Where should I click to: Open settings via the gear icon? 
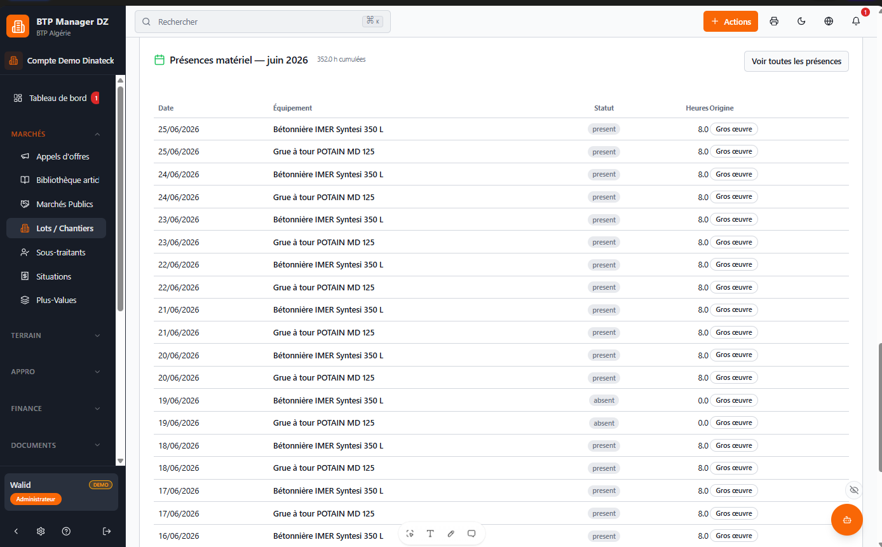coord(41,531)
